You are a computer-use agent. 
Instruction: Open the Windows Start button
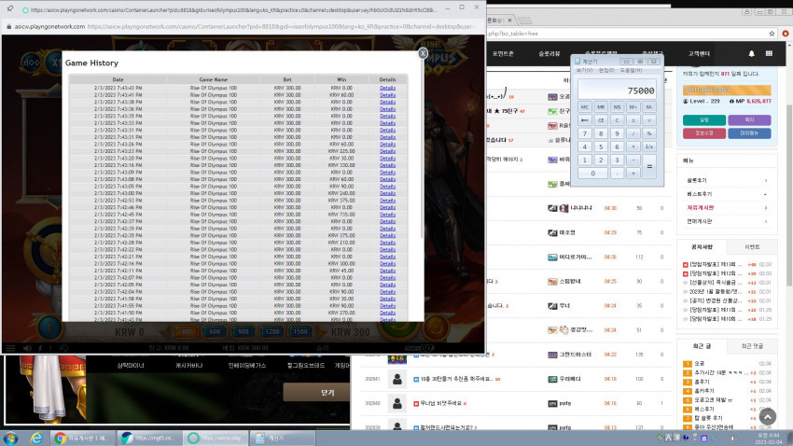pos(10,438)
